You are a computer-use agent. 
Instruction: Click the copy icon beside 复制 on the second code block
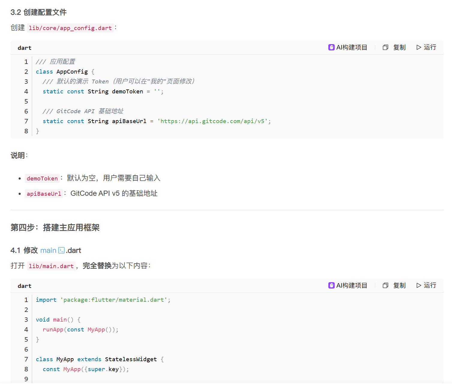tap(385, 285)
